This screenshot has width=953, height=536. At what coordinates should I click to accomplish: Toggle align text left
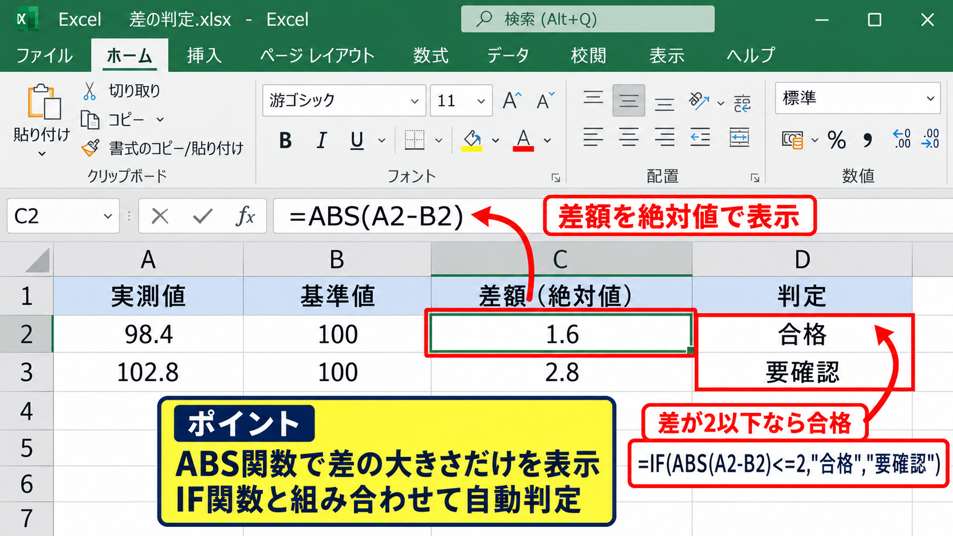coord(593,137)
